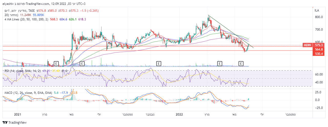Viewport: 328px width, 127px height.
Task: Click the high price value 585.0
Action: pos(53,10)
